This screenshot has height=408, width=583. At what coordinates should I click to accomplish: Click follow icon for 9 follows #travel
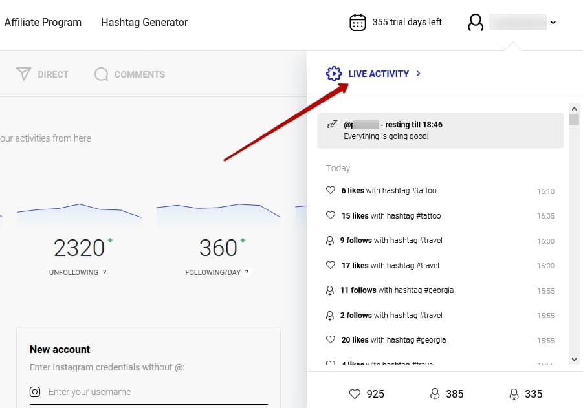(330, 241)
